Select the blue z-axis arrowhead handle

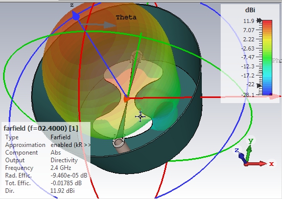tap(76, 16)
